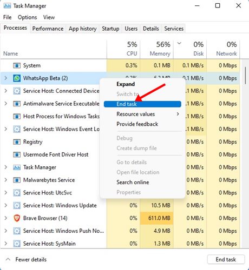Click the Task Manager process row icon
249x270 pixels.
coord(17,167)
